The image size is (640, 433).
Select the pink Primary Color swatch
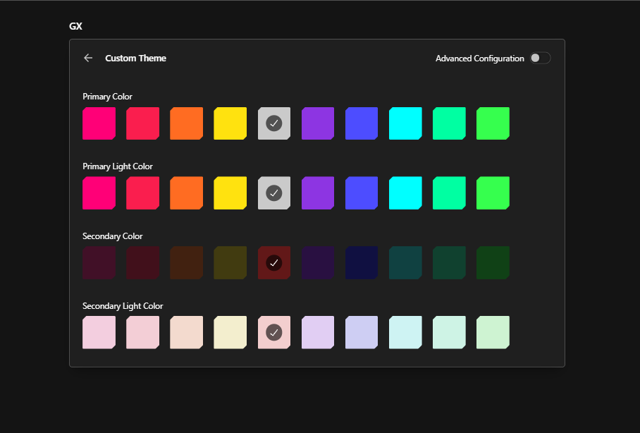pos(99,123)
